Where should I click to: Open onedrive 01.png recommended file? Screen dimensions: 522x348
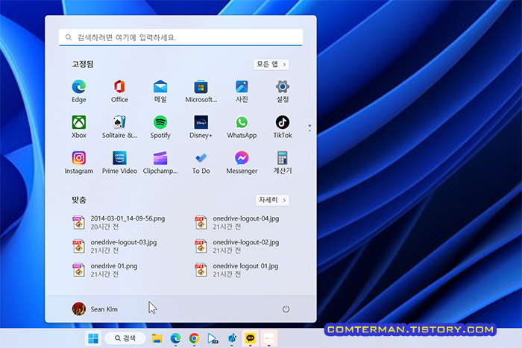pyautogui.click(x=105, y=270)
